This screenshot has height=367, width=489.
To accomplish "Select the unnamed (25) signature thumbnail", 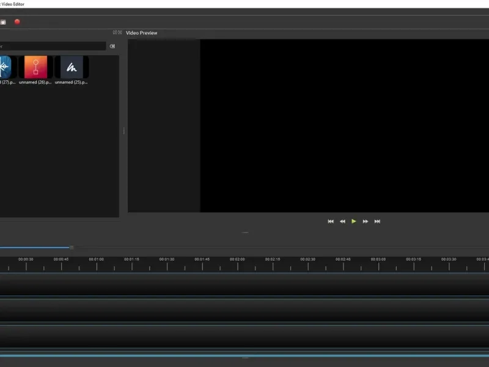I will point(72,67).
